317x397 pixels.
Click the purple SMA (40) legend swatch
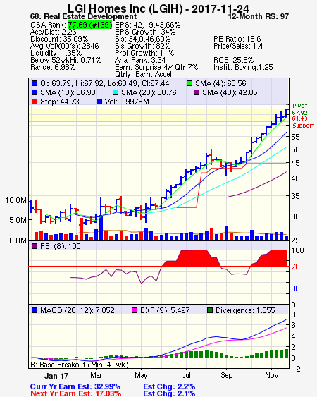point(197,92)
